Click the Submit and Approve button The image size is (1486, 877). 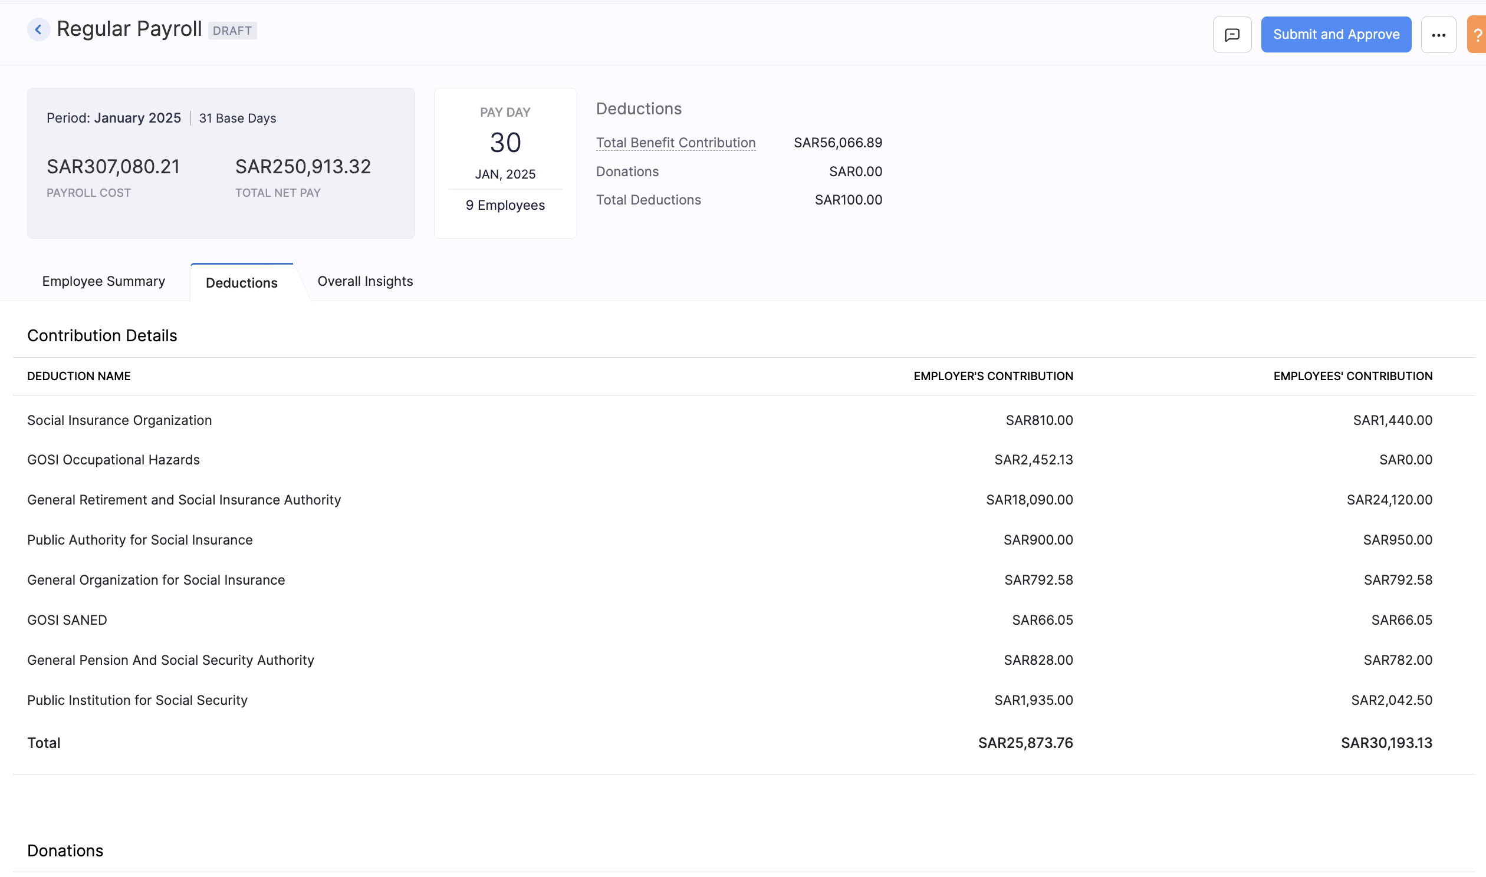click(1336, 34)
